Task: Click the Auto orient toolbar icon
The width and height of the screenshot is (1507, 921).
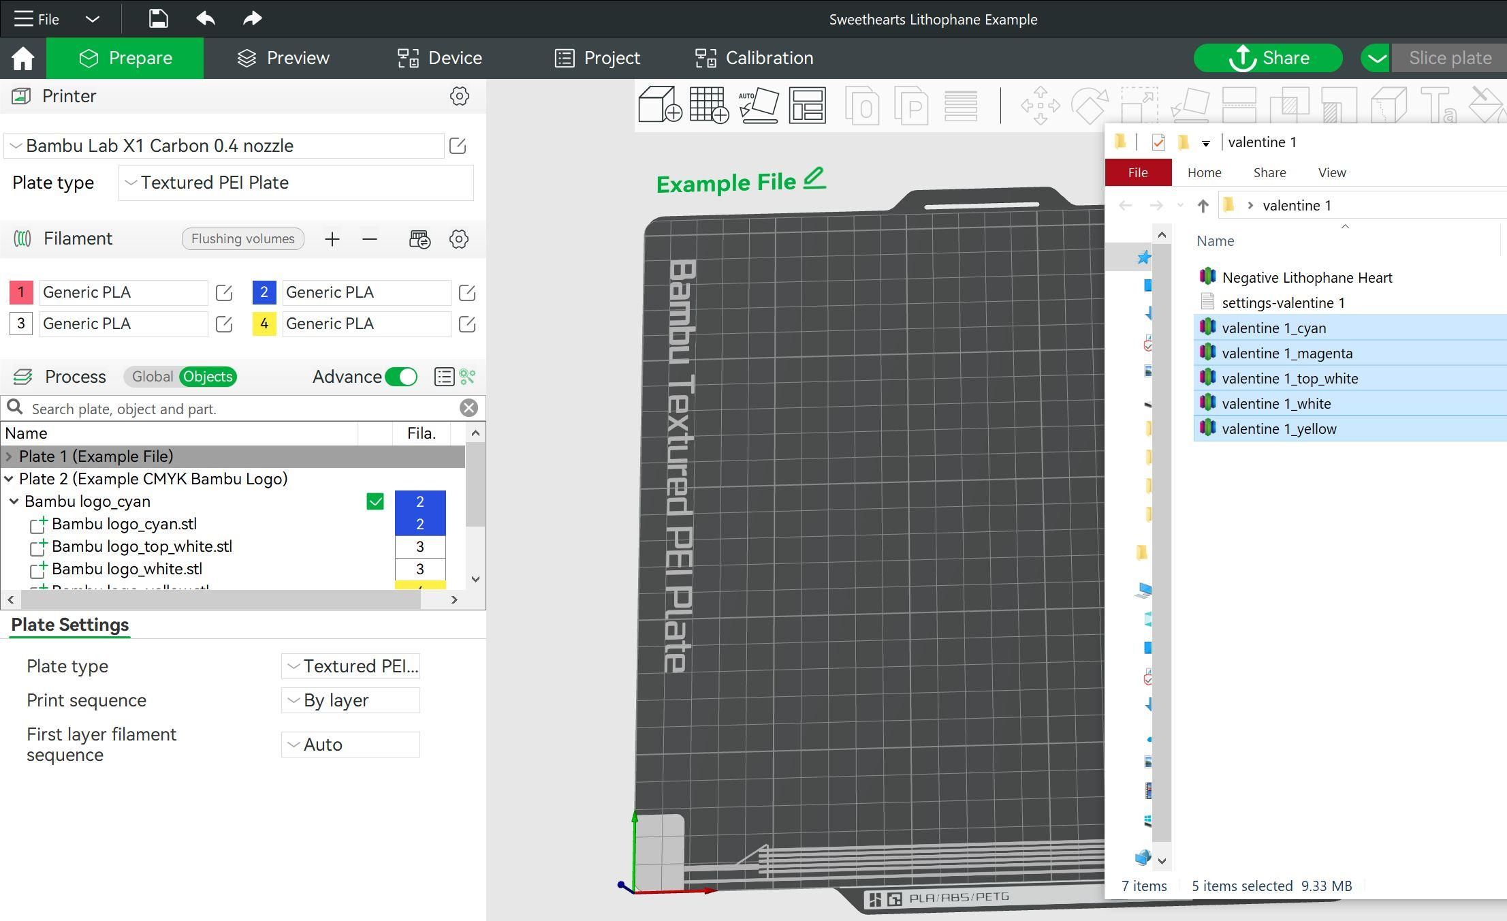Action: (x=758, y=105)
